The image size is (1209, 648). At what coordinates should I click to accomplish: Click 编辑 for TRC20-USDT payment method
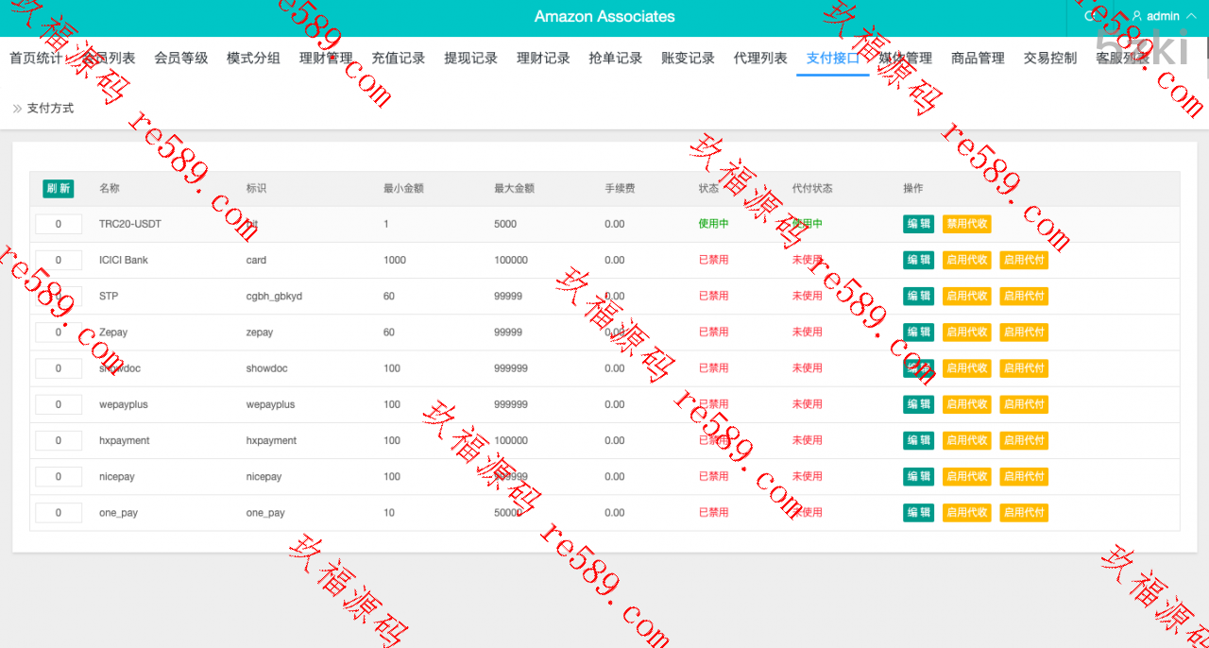coord(918,224)
